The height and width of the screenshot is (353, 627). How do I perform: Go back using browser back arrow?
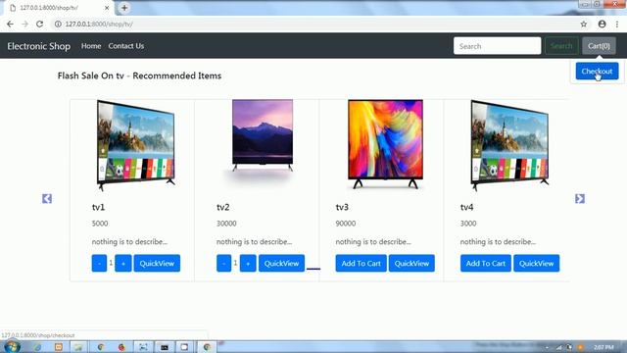10,24
